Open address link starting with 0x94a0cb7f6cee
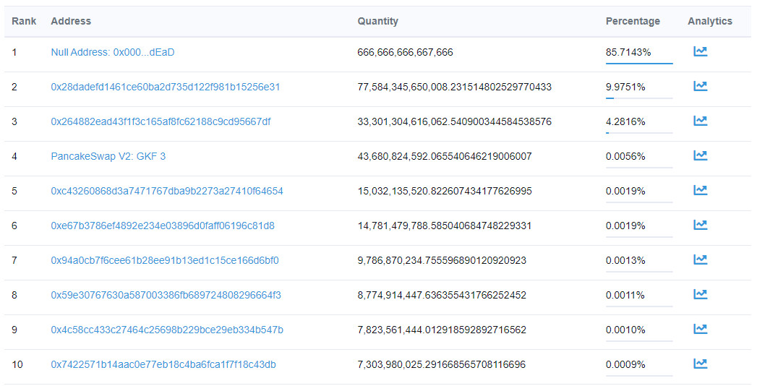The width and height of the screenshot is (757, 386). [165, 260]
